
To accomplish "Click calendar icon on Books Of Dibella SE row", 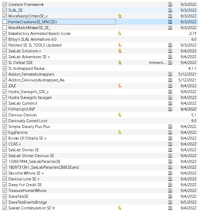I will point(170,138).
